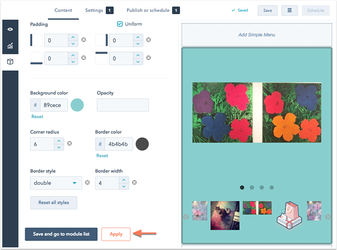Open the analytics chart icon in sidebar
Viewport: 337px width, 250px height.
pyautogui.click(x=10, y=46)
